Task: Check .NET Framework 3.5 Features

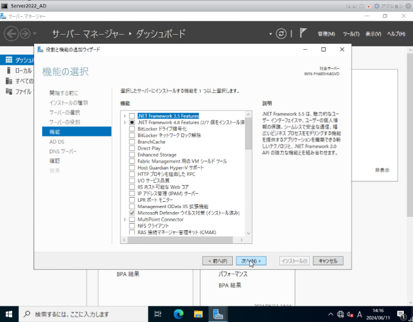Action: 132,116
